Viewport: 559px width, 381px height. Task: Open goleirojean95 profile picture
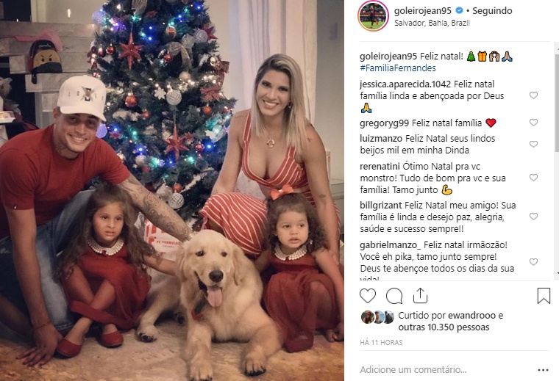click(373, 16)
